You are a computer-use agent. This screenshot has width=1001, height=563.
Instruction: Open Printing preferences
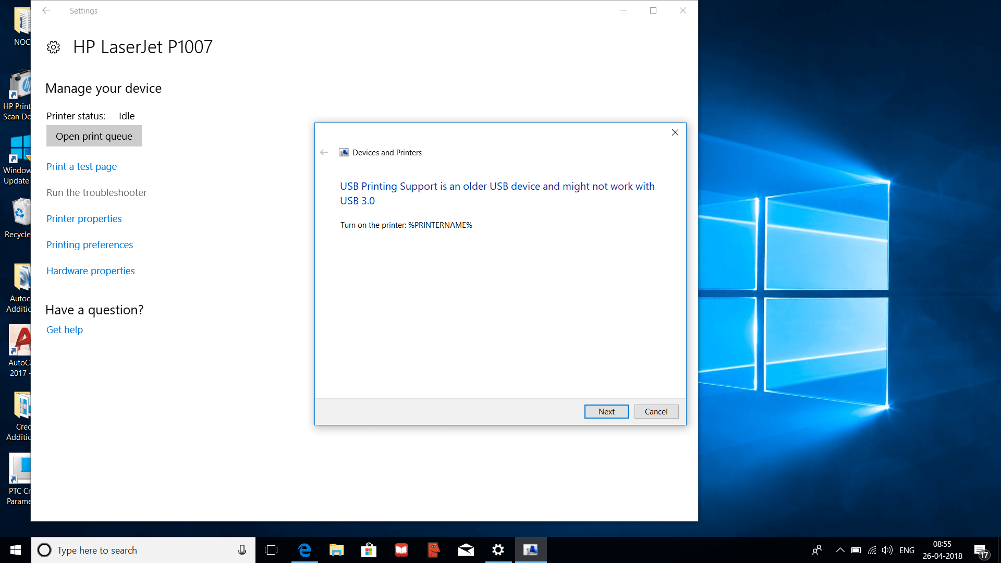pyautogui.click(x=89, y=244)
